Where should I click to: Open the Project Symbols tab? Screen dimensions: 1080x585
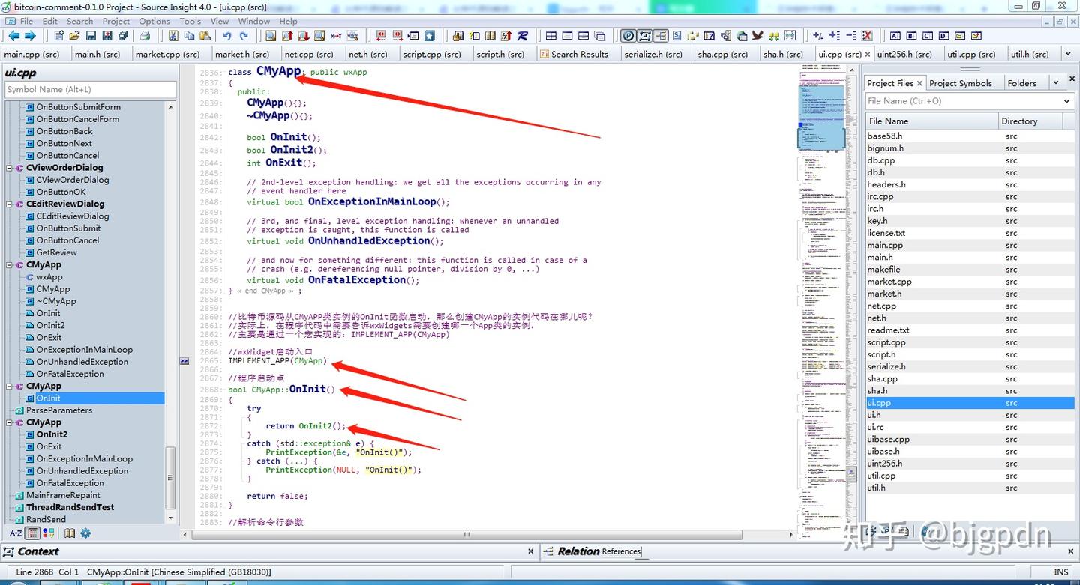click(x=960, y=83)
